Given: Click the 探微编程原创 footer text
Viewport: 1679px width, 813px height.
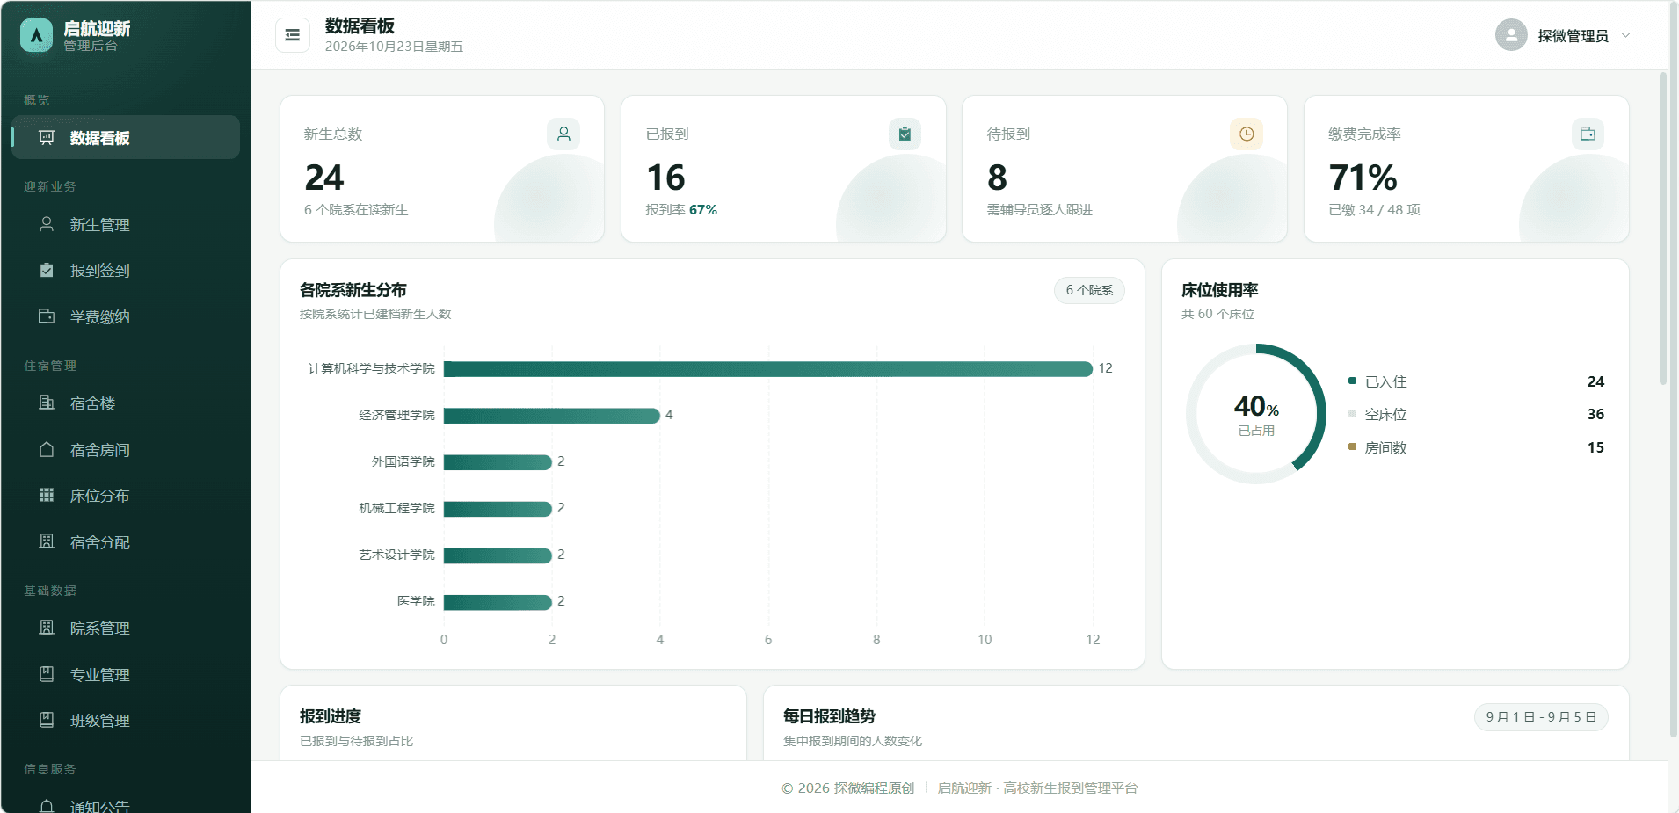Looking at the screenshot, I should click(x=874, y=788).
